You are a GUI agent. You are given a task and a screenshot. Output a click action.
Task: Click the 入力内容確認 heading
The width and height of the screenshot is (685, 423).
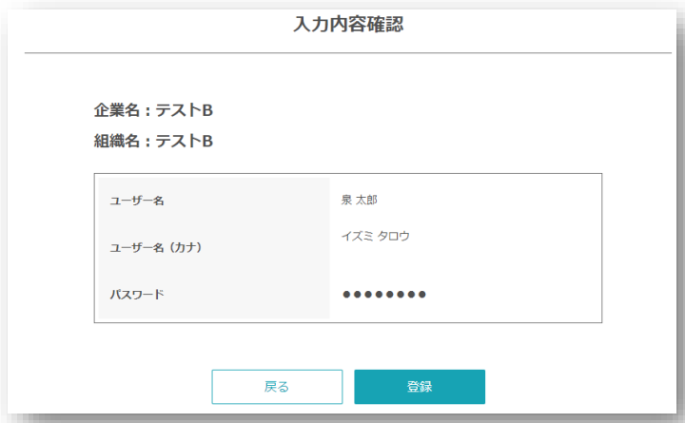[x=348, y=25]
